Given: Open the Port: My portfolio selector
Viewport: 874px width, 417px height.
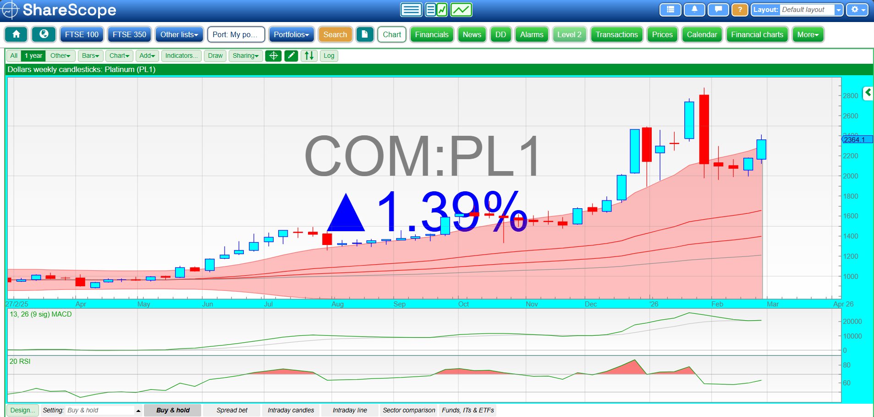Looking at the screenshot, I should [x=236, y=34].
